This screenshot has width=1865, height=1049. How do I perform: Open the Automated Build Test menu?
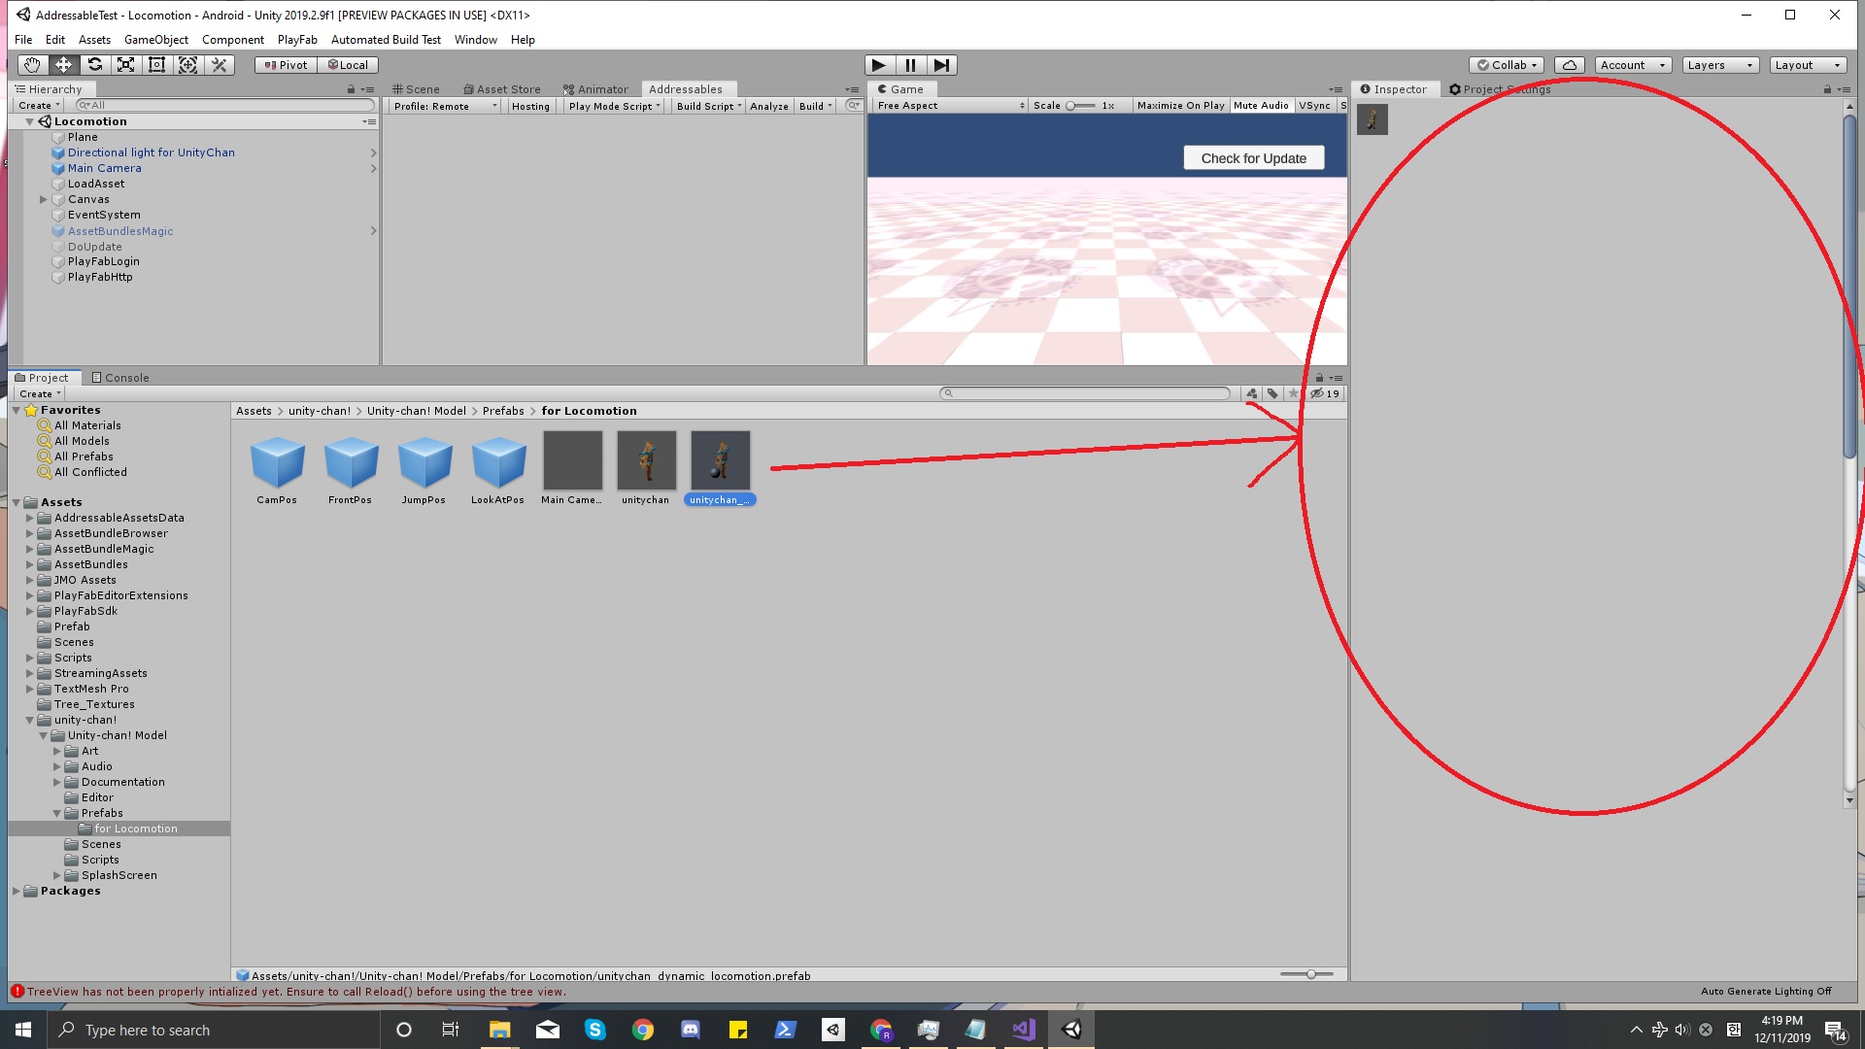(386, 40)
